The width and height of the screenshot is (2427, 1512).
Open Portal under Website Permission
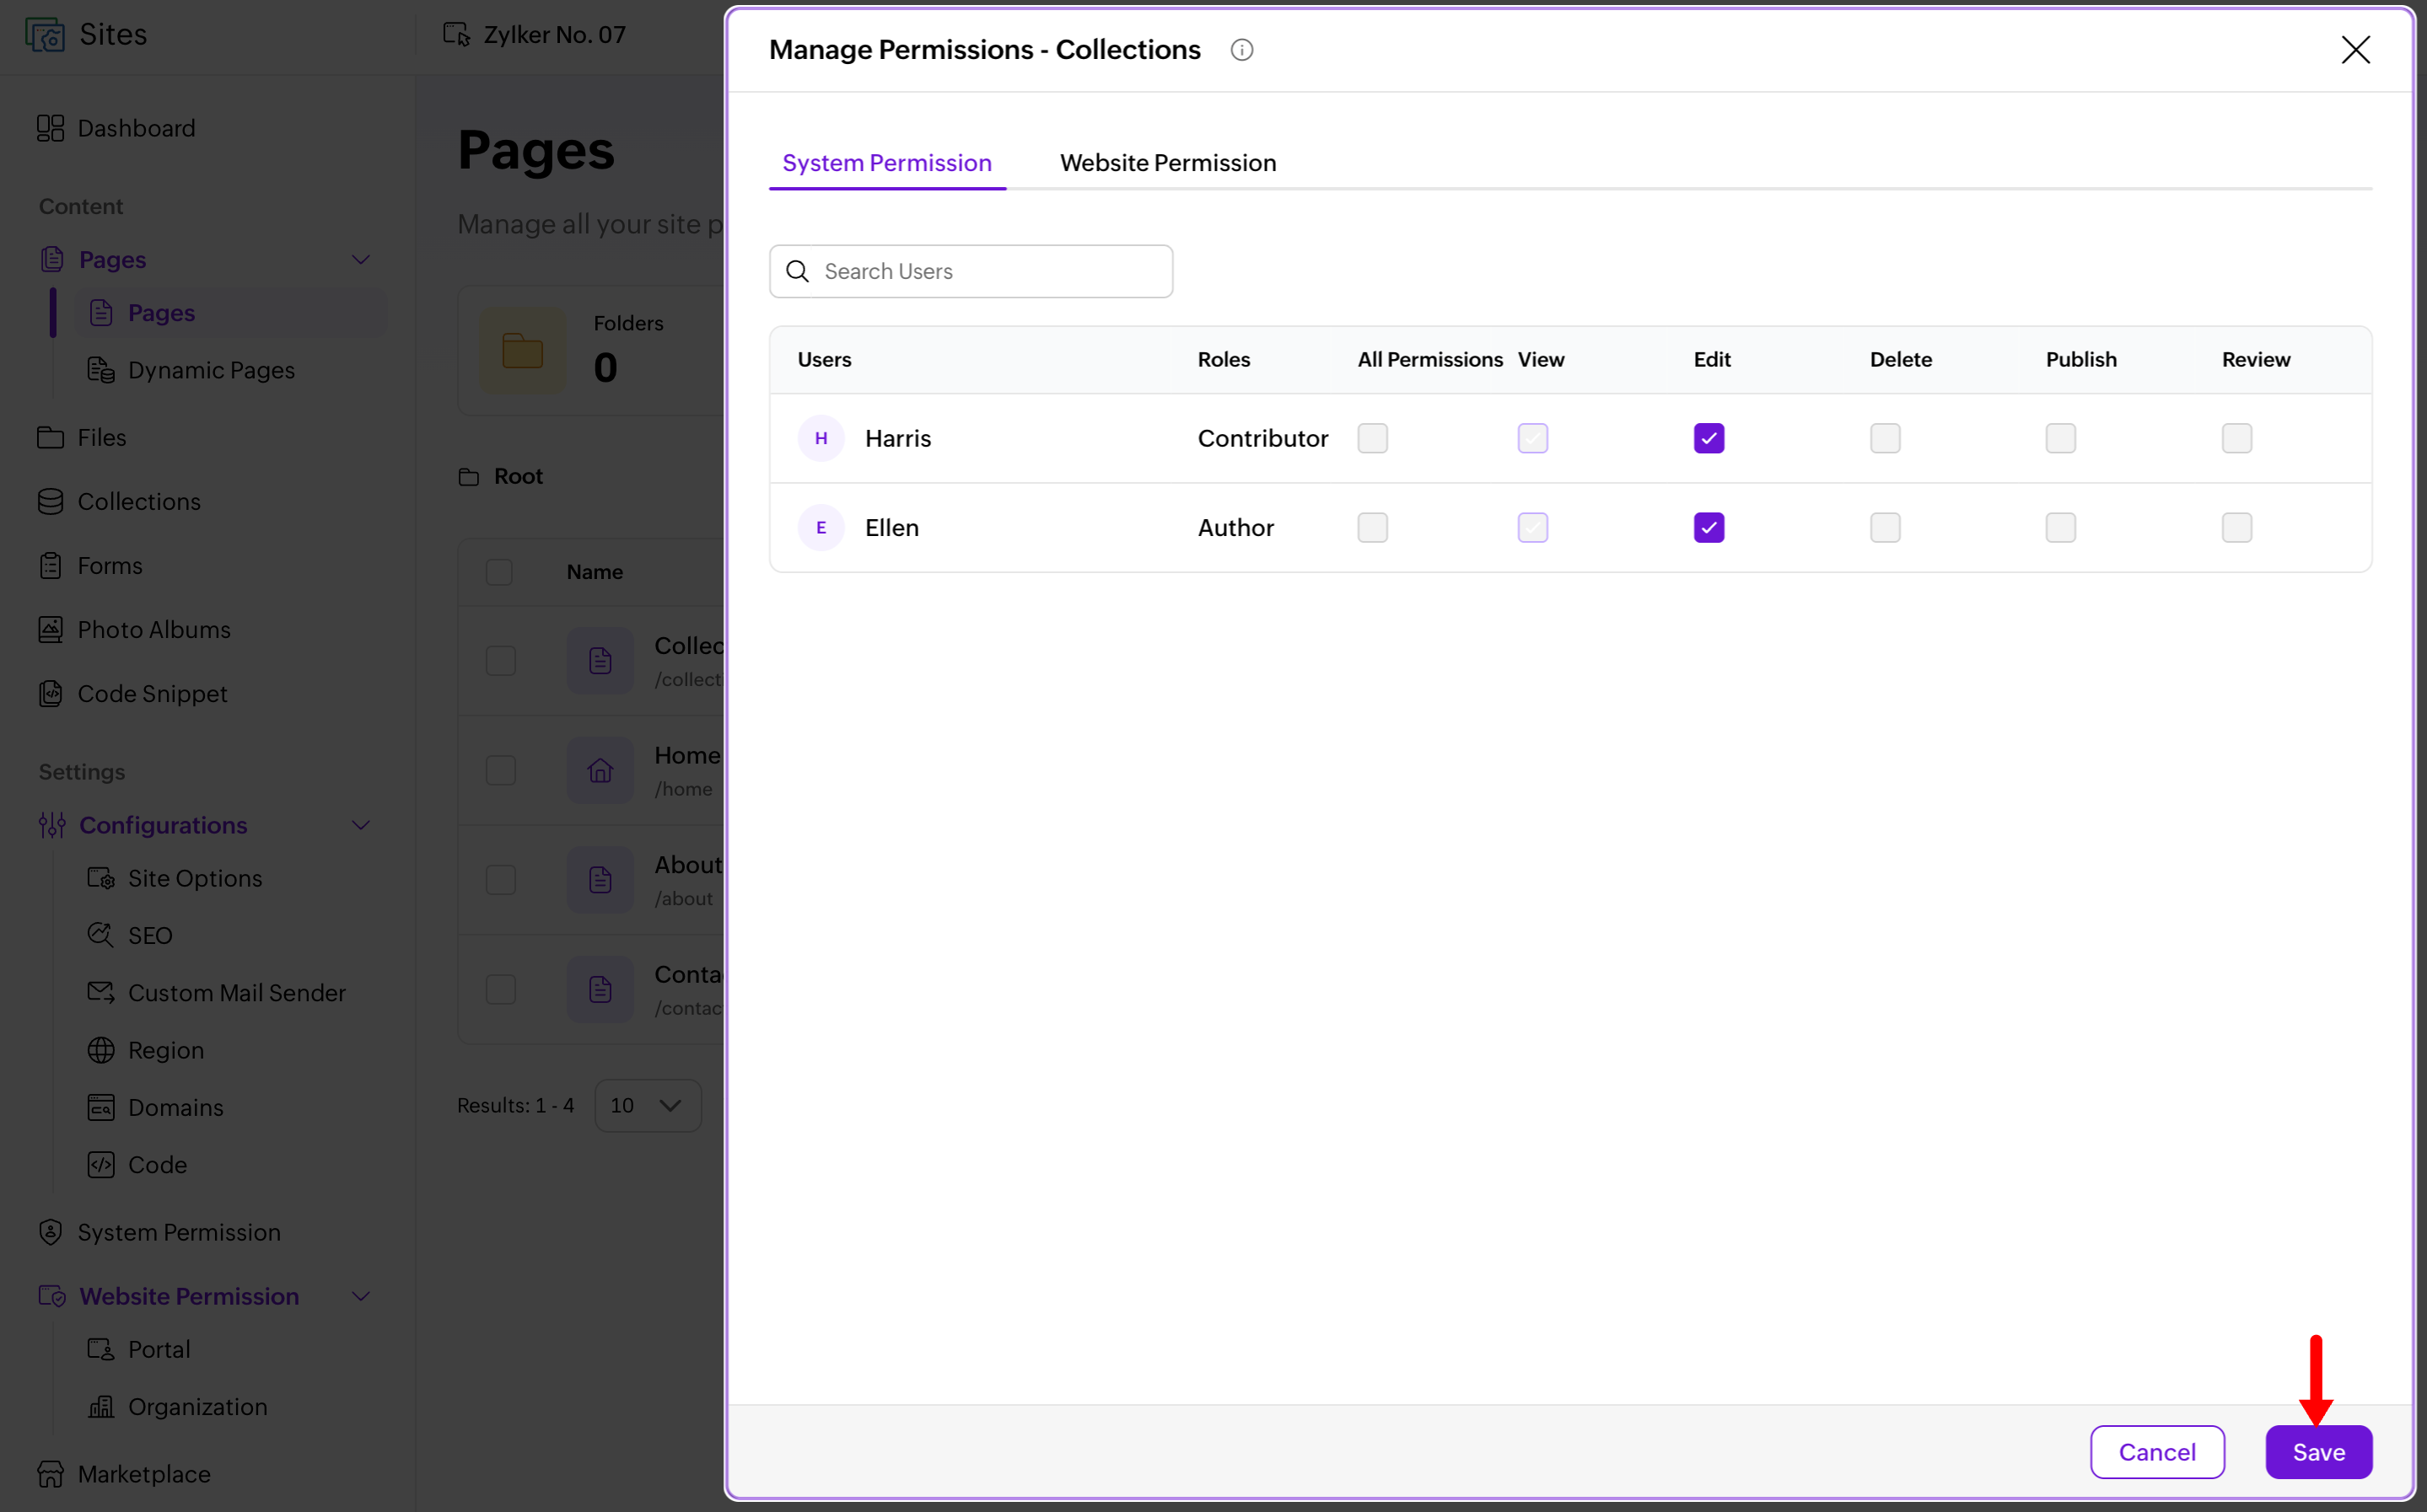click(139, 1349)
